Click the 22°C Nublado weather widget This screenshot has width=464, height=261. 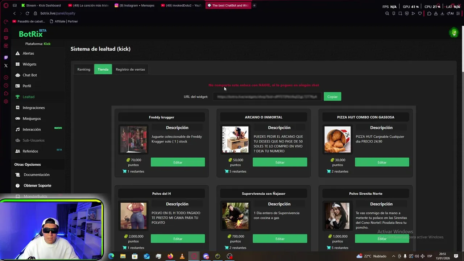point(371,256)
